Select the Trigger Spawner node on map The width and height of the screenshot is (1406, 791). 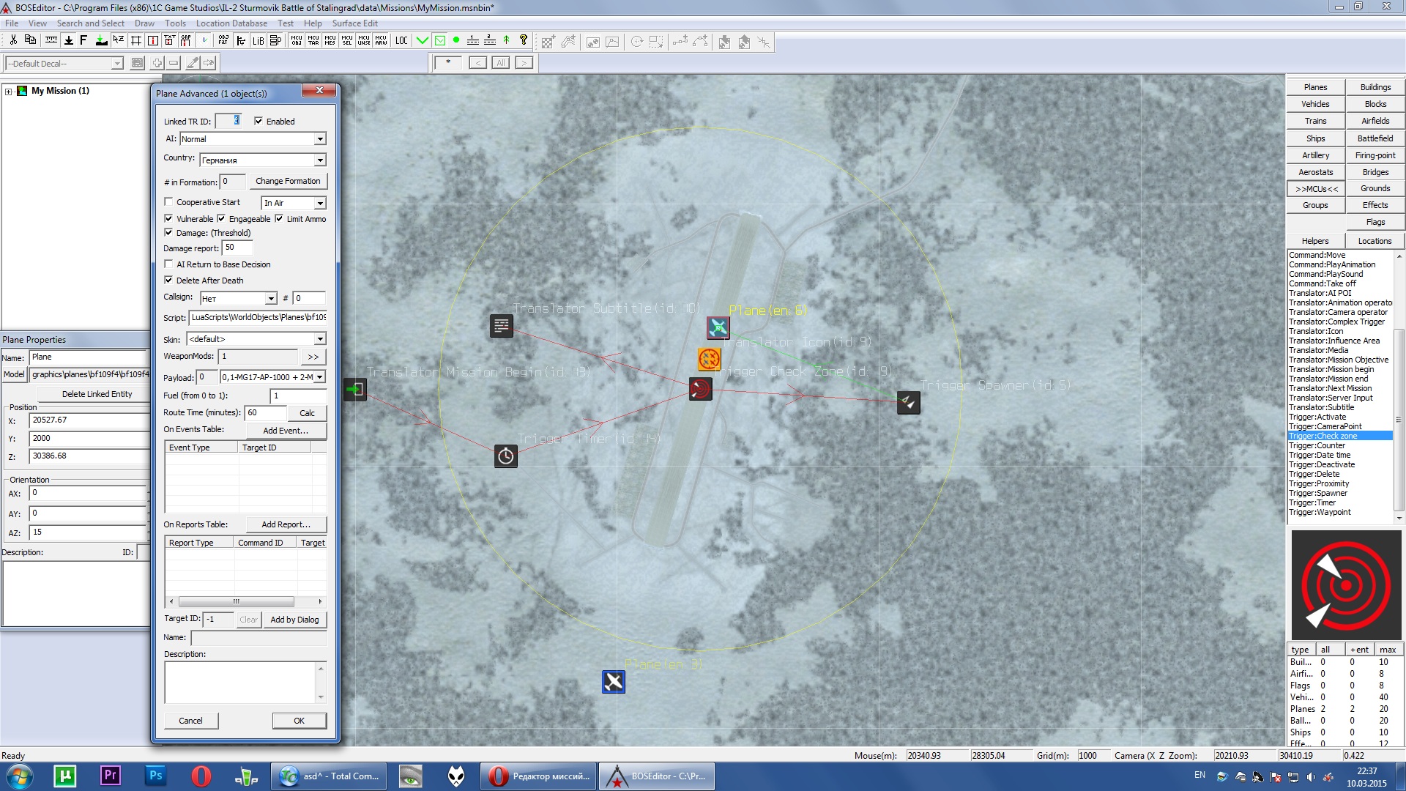(909, 402)
